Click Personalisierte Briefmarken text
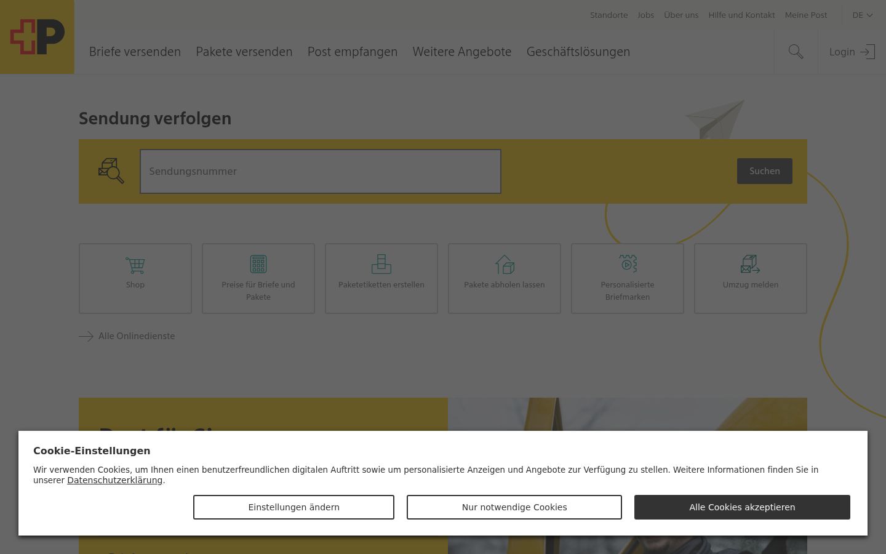Image resolution: width=886 pixels, height=554 pixels. (x=628, y=291)
